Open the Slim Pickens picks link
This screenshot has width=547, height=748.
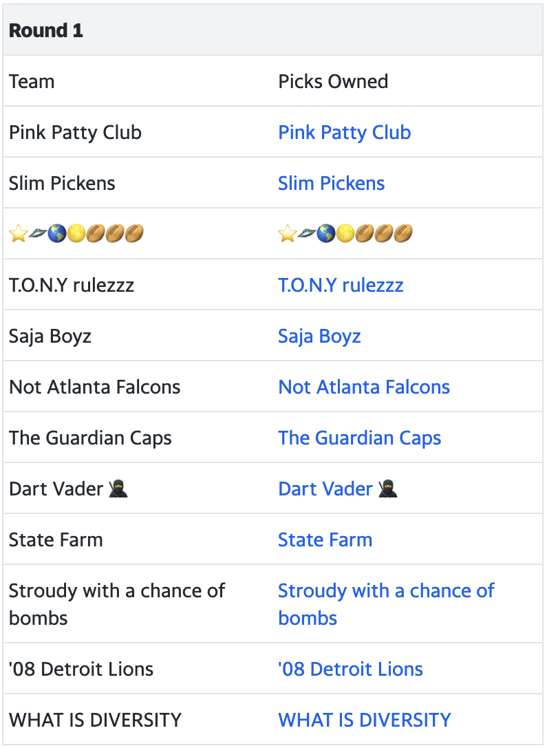click(x=332, y=183)
